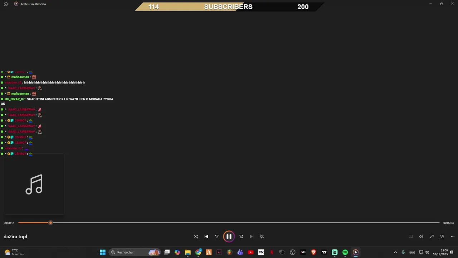Open Google Chrome from the taskbar
458x258 pixels.
(x=198, y=252)
